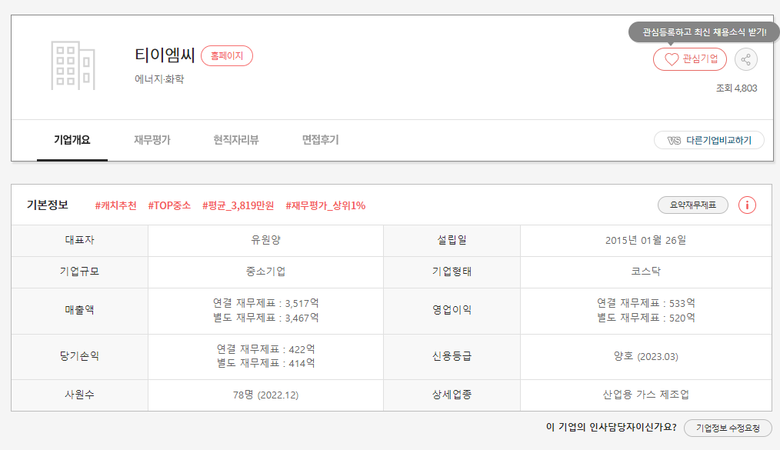Viewport: 780px width, 450px height.
Task: Open the 홈페이지 link button
Action: coord(227,55)
